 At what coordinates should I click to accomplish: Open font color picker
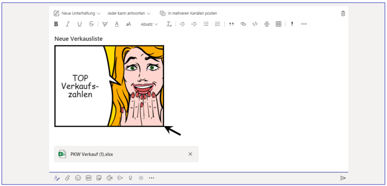click(117, 24)
